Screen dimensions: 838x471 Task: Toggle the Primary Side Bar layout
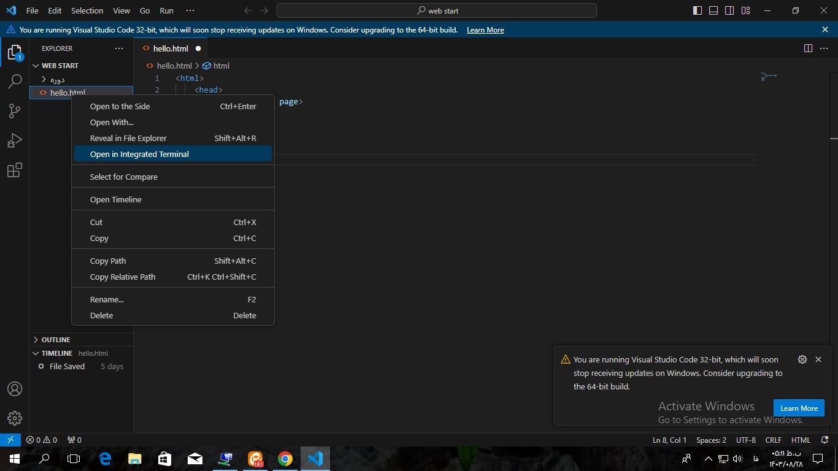(x=698, y=10)
